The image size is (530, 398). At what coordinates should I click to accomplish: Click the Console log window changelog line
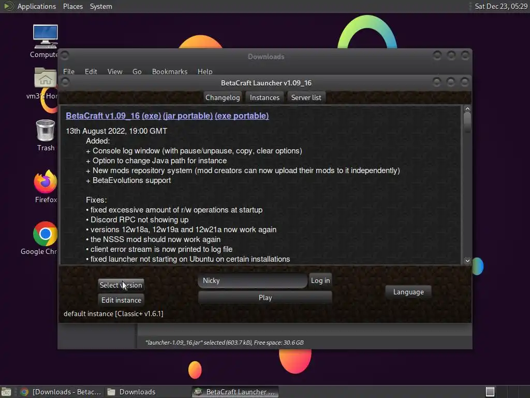click(x=194, y=151)
